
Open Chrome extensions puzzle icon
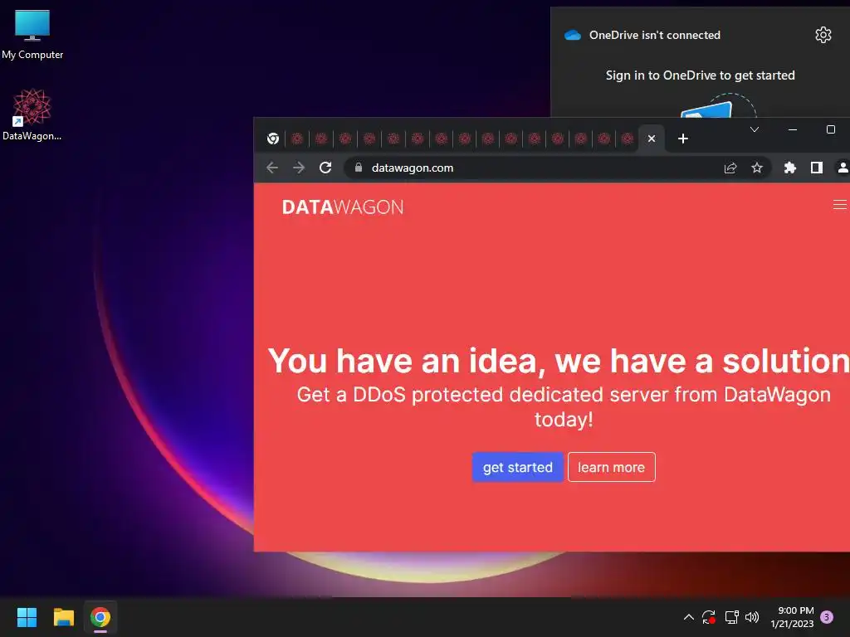(x=790, y=168)
